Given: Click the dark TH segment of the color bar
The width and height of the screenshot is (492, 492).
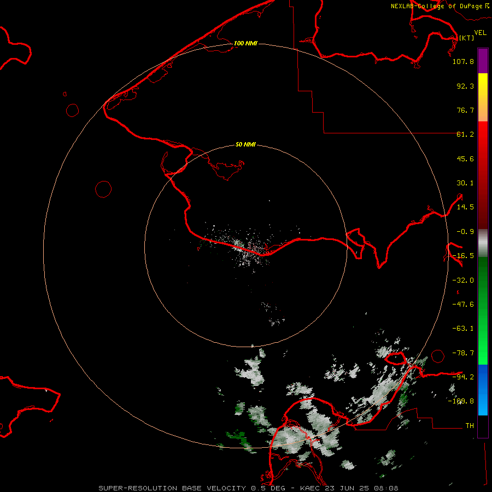Looking at the screenshot, I should coord(483,426).
